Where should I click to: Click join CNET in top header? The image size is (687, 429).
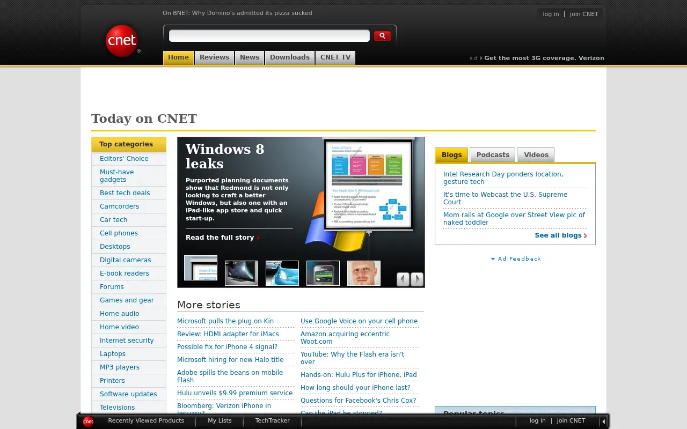584,14
